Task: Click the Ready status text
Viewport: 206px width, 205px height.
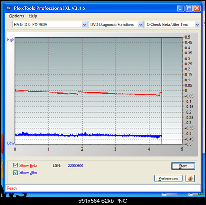Action: 12,188
